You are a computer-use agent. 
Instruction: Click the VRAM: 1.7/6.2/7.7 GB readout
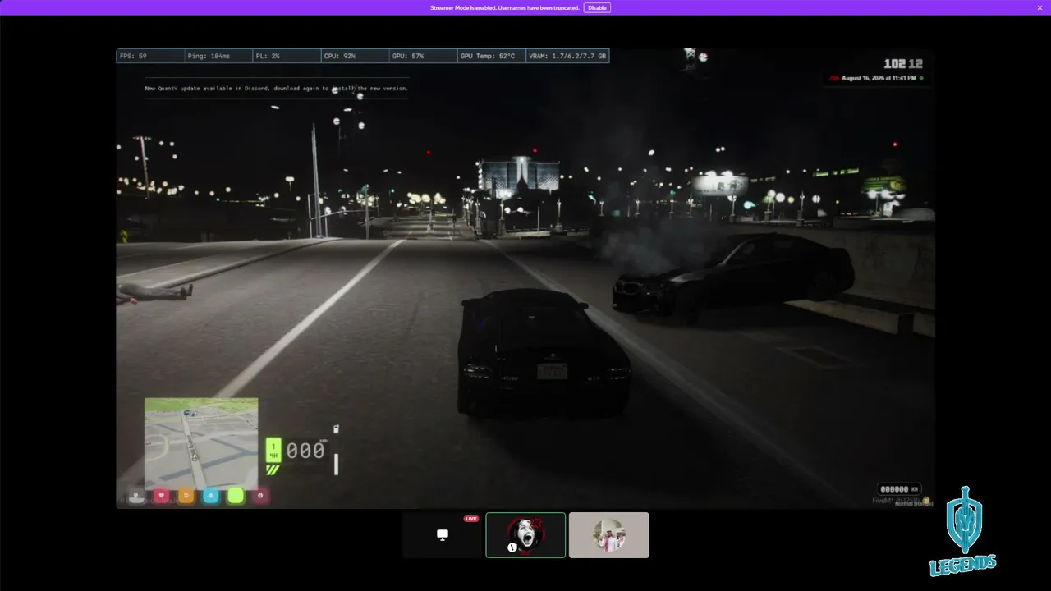click(568, 56)
